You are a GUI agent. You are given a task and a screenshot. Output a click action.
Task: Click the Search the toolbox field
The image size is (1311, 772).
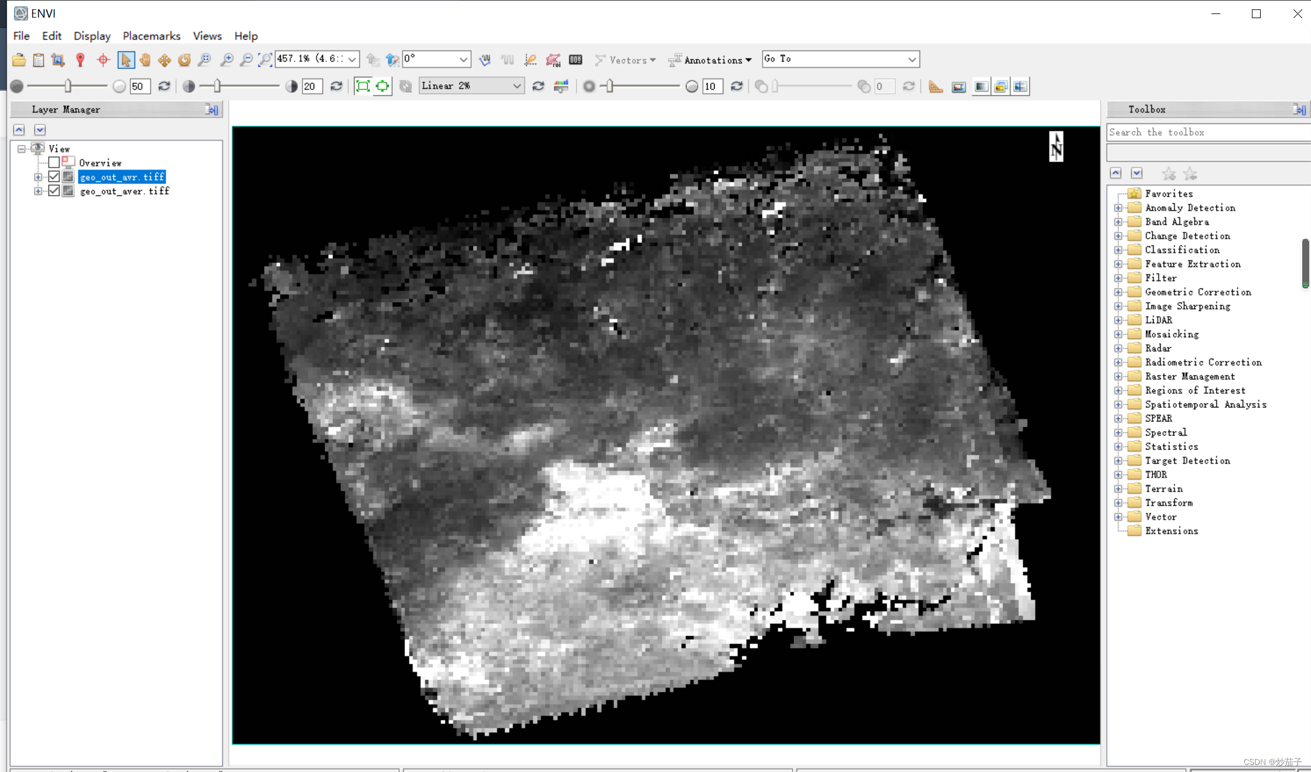pyautogui.click(x=1208, y=132)
